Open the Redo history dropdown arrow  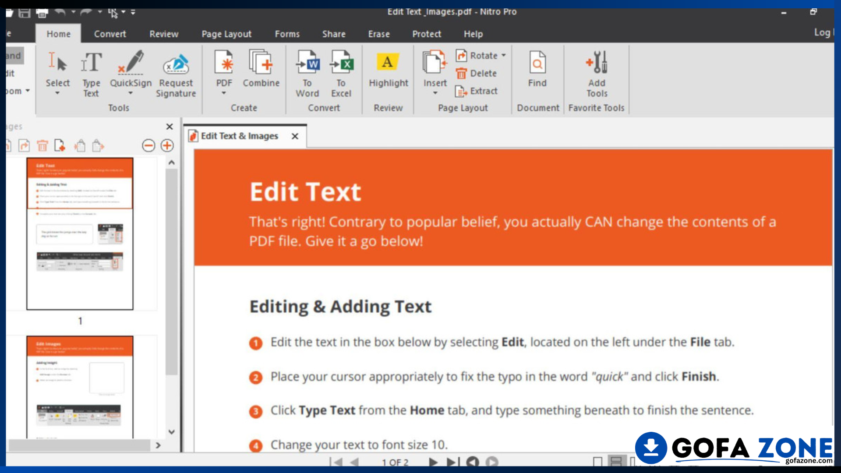click(x=100, y=12)
